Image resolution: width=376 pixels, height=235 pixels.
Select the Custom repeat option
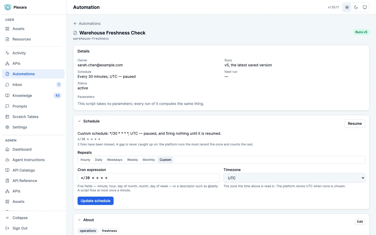[x=166, y=160]
